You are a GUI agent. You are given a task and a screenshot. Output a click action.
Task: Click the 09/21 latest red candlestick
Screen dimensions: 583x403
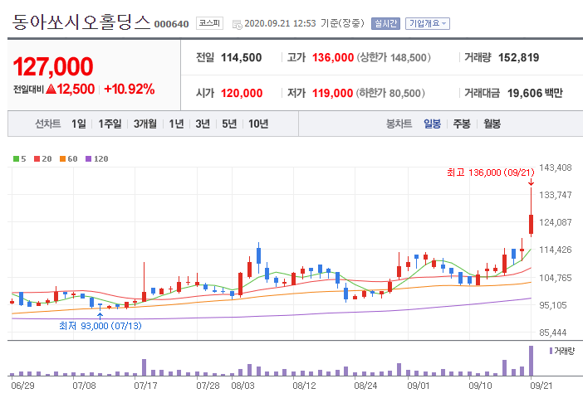[531, 224]
